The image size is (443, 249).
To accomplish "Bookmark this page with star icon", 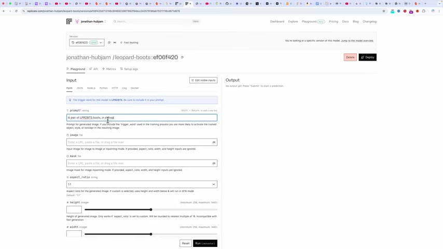I will (384, 11).
